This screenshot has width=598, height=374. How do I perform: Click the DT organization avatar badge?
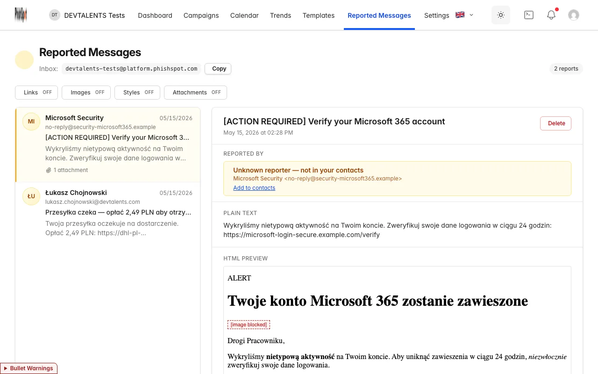[x=55, y=15]
